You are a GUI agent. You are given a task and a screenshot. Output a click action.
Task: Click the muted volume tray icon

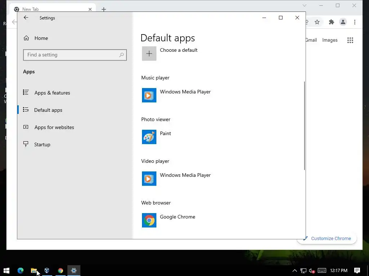[312, 271]
